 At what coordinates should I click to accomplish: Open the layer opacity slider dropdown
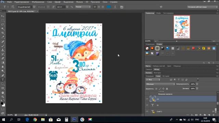(197, 84)
